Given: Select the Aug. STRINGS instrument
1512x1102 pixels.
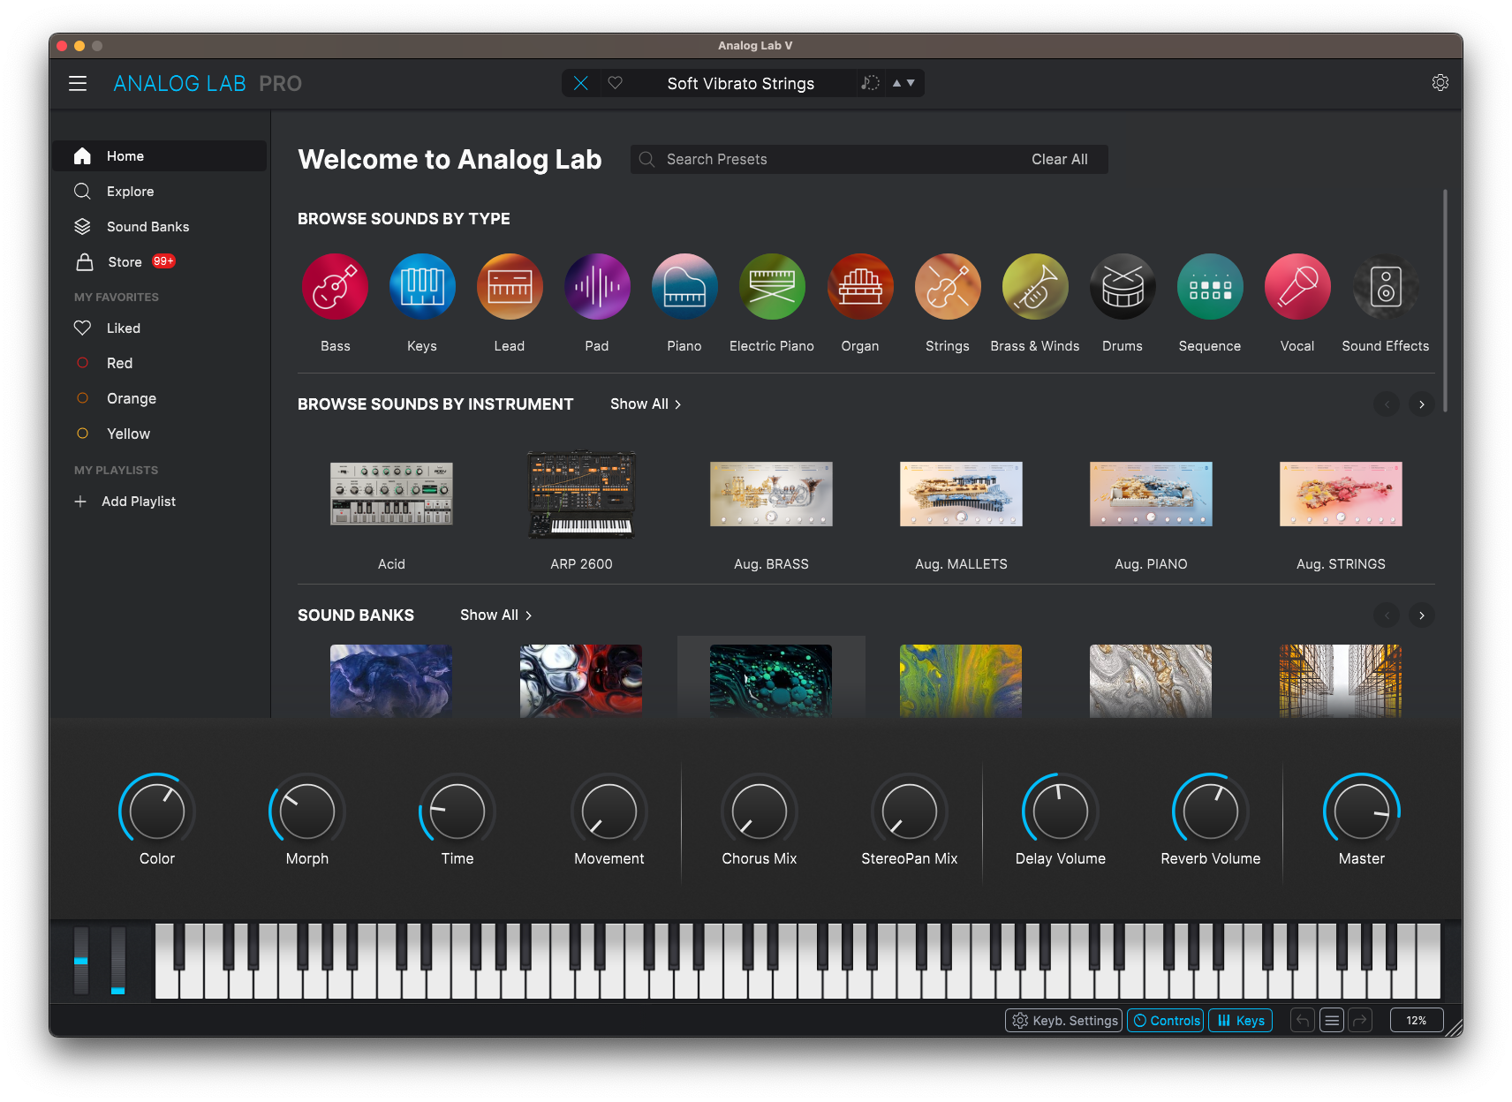Looking at the screenshot, I should pos(1341,494).
